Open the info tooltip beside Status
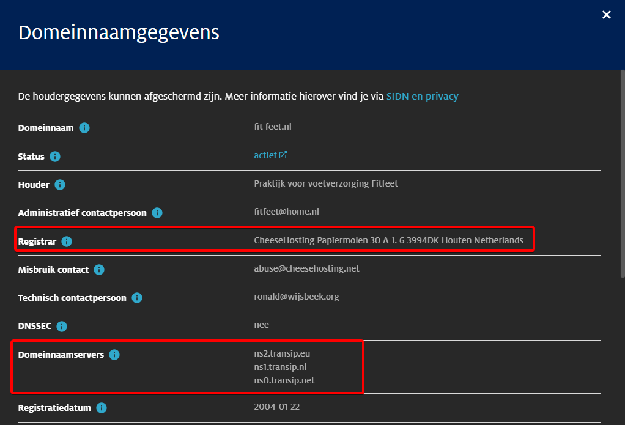The height and width of the screenshot is (425, 625). pyautogui.click(x=55, y=157)
